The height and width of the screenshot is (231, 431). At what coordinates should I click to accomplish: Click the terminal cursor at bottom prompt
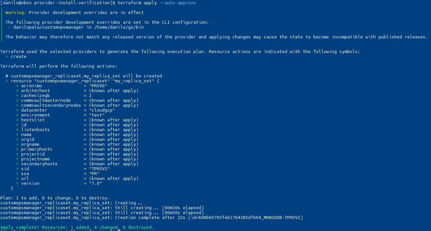pos(119,230)
